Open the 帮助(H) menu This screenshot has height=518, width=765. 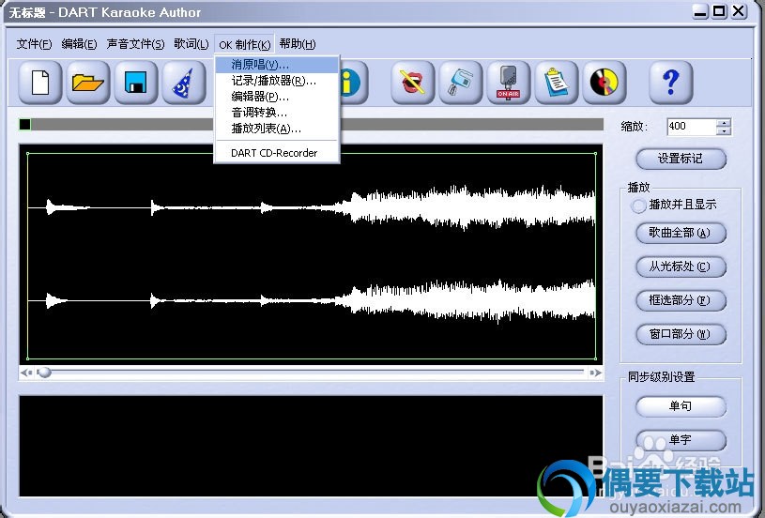tap(298, 44)
